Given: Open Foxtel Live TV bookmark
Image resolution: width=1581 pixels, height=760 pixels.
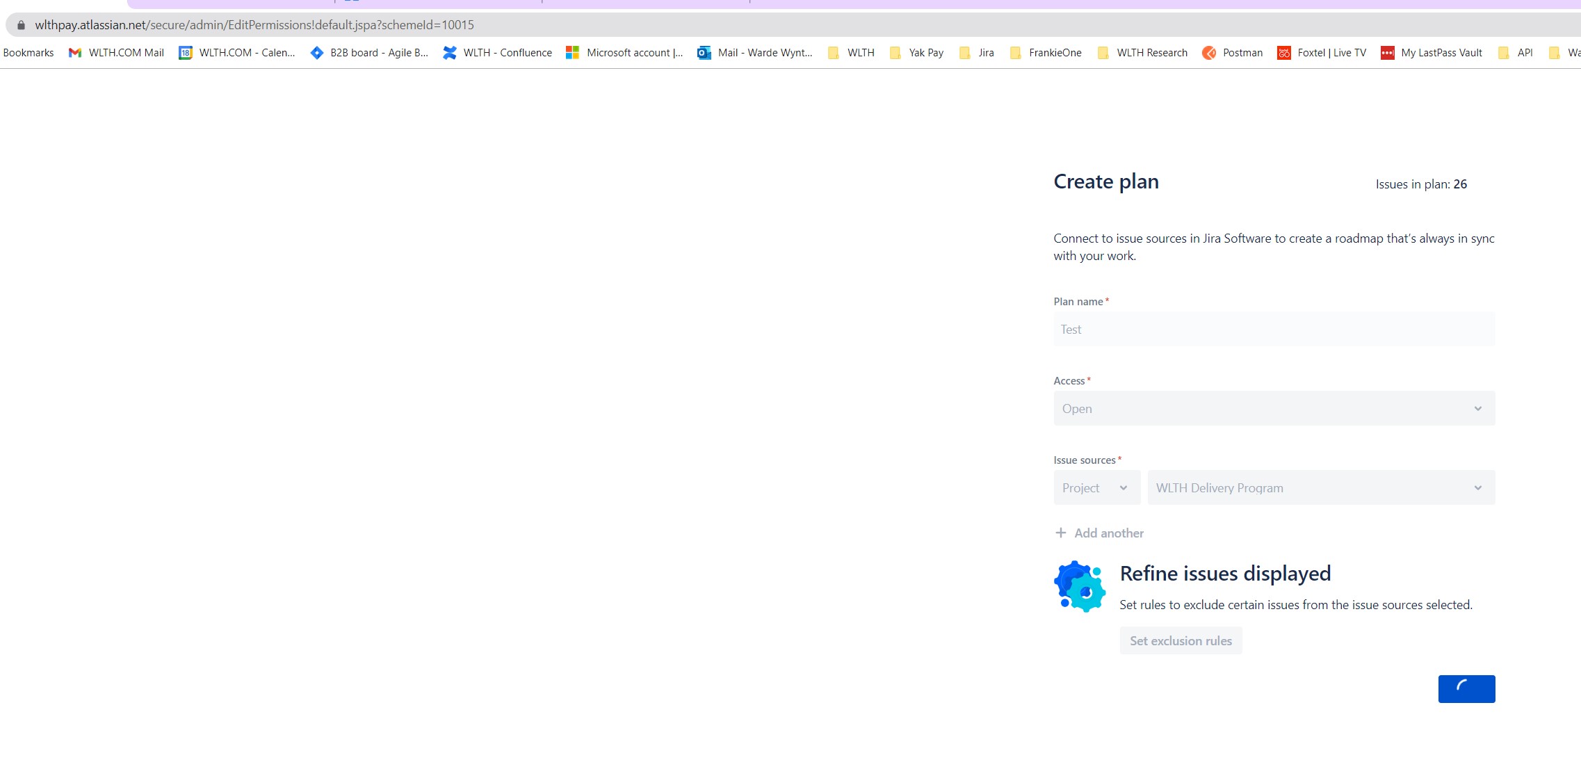Looking at the screenshot, I should coord(1322,53).
